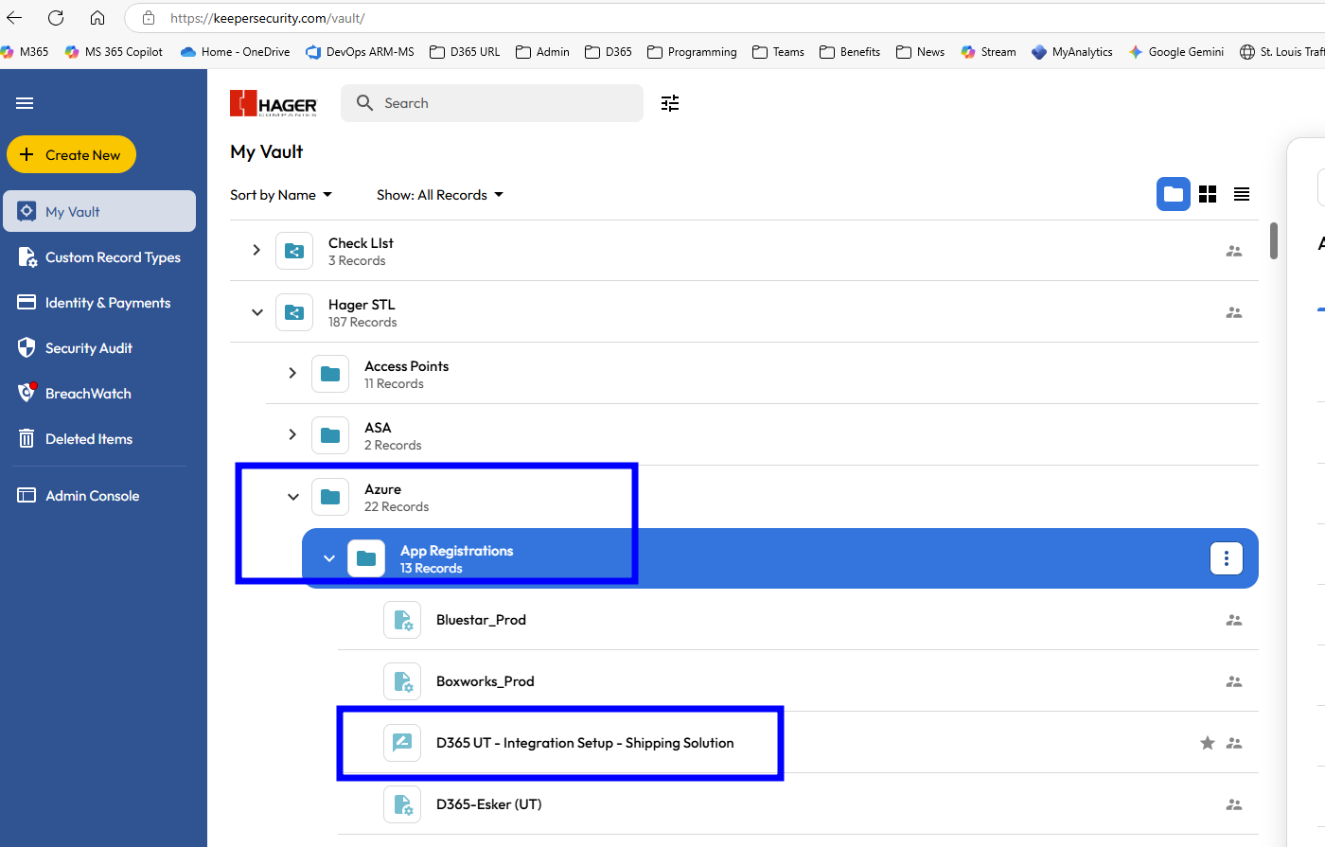Click shared users icon on D365 UT row
This screenshot has width=1325, height=847.
coord(1234,743)
